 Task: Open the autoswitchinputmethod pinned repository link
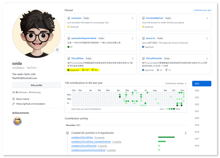84,38
